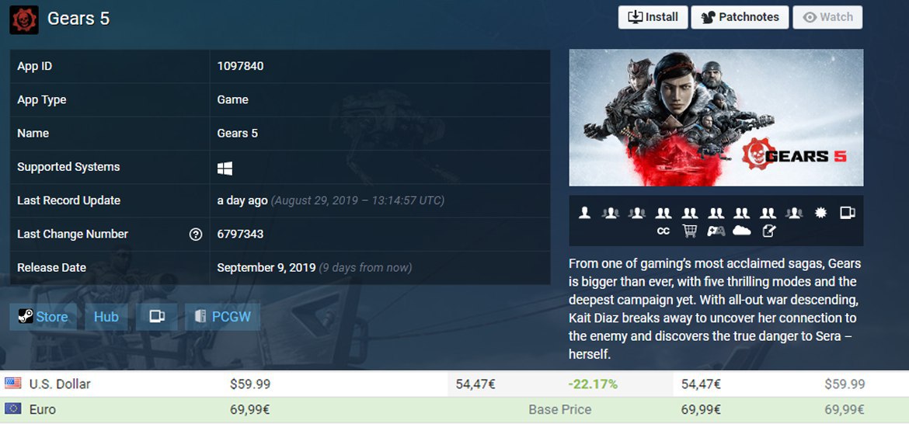Toggle the Watch button
The width and height of the screenshot is (909, 424).
tap(828, 17)
